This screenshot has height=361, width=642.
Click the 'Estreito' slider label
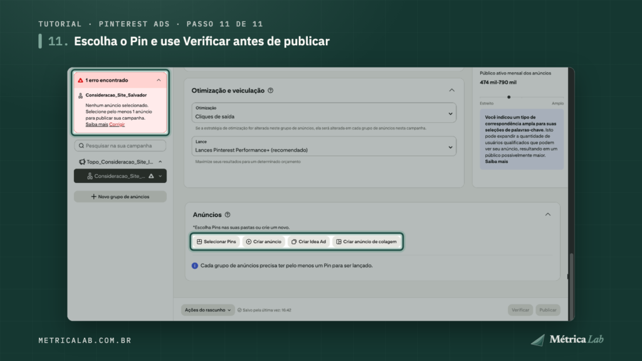click(x=487, y=103)
